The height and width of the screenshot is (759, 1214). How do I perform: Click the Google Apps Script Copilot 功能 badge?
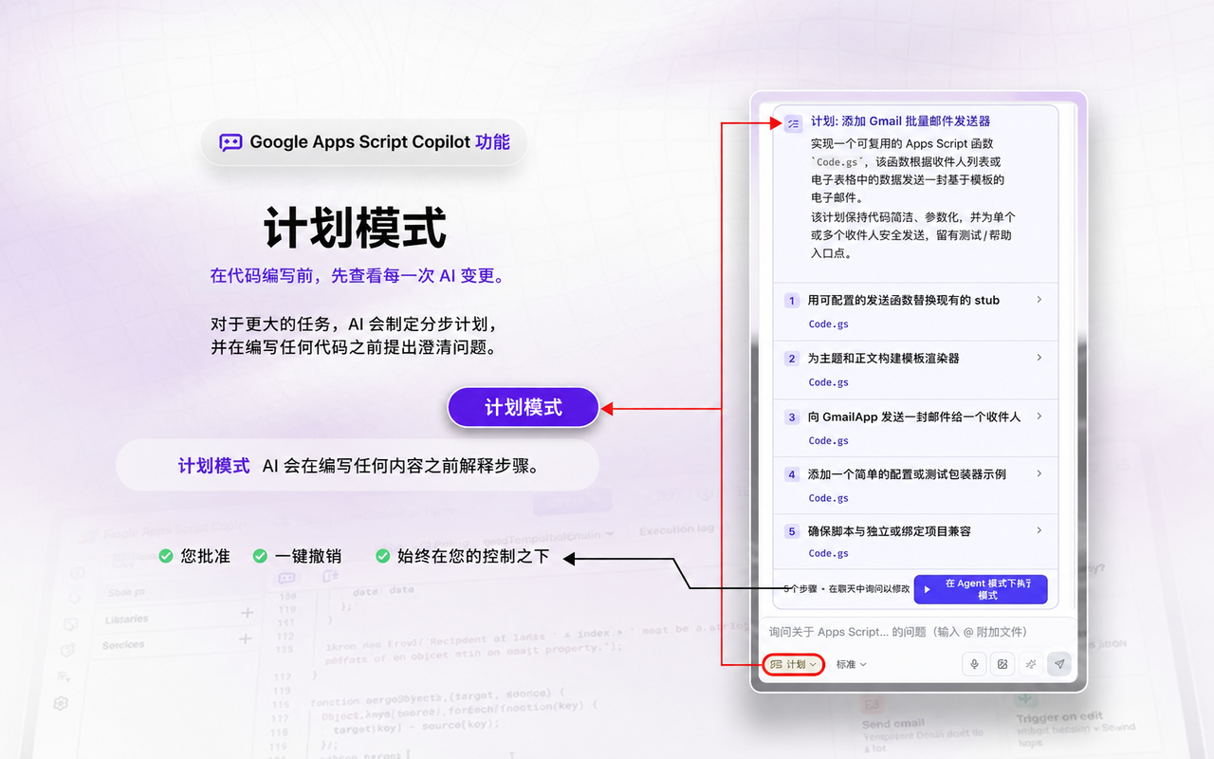pos(364,142)
